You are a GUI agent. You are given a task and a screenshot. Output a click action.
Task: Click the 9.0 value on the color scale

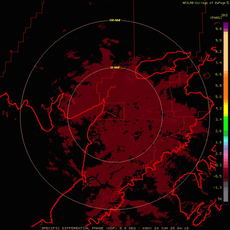click(x=218, y=40)
